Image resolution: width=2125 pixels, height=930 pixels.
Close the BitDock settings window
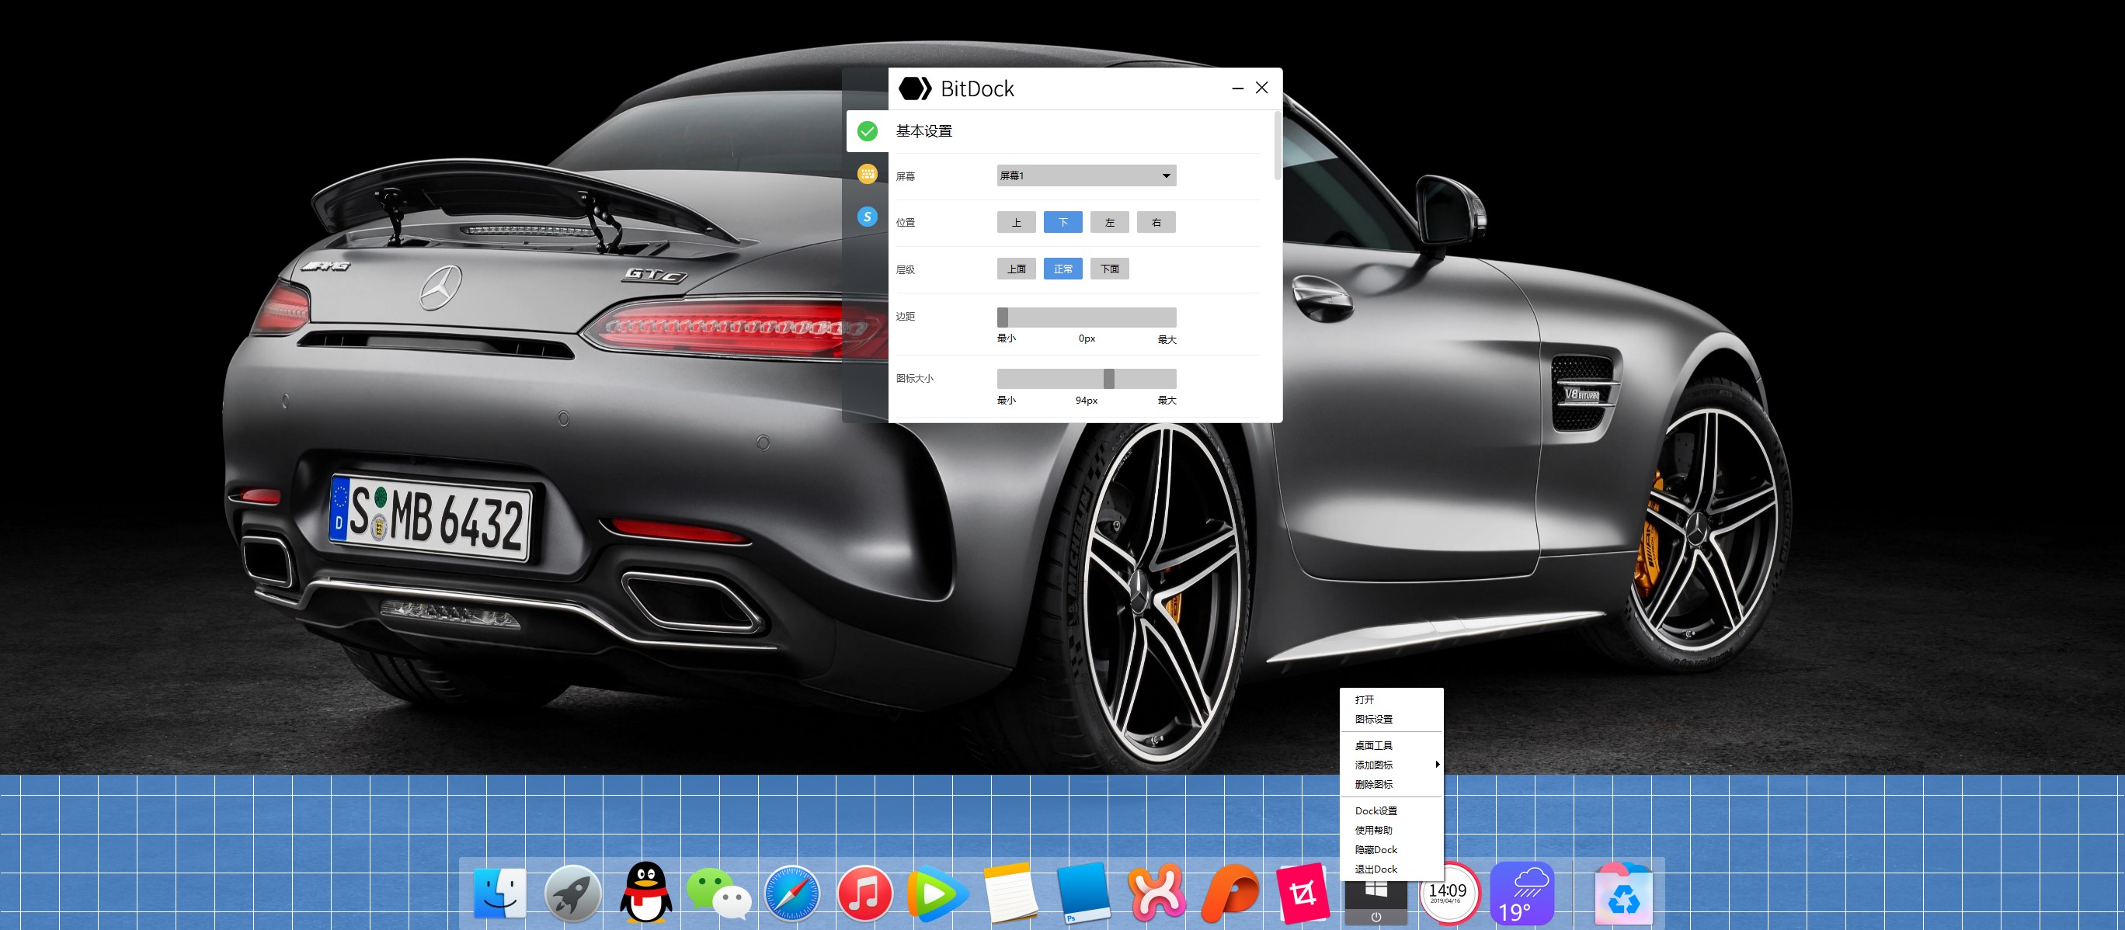coord(1261,88)
